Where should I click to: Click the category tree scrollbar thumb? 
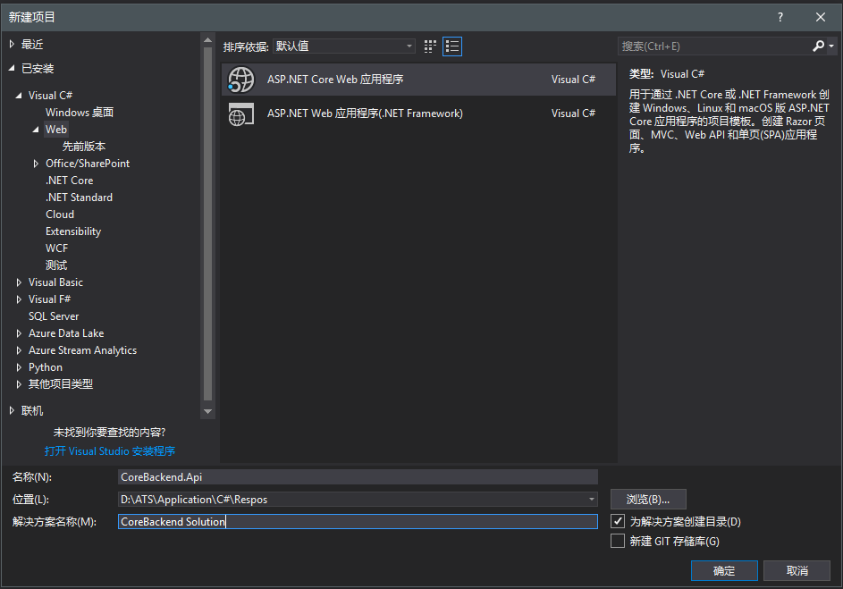pos(207,224)
